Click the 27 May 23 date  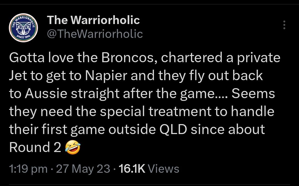(x=83, y=169)
